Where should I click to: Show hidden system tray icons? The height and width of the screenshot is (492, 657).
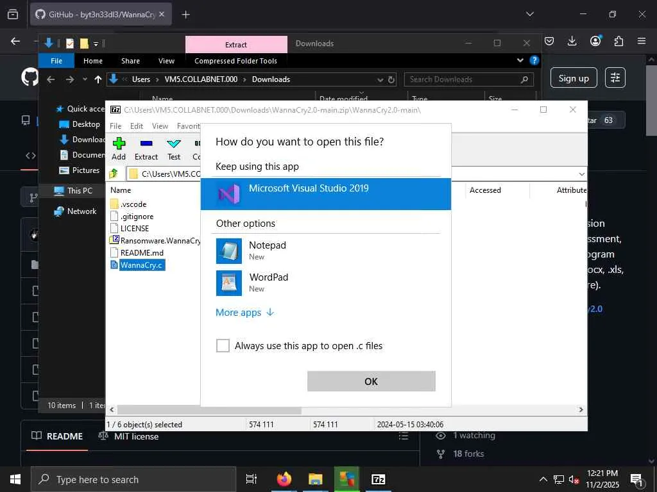click(x=543, y=479)
